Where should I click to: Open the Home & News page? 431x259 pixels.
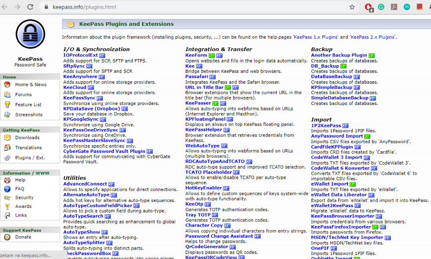(x=31, y=84)
